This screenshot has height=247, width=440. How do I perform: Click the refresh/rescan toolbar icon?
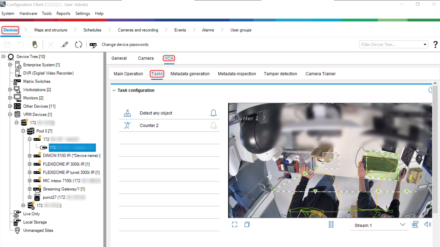[79, 45]
